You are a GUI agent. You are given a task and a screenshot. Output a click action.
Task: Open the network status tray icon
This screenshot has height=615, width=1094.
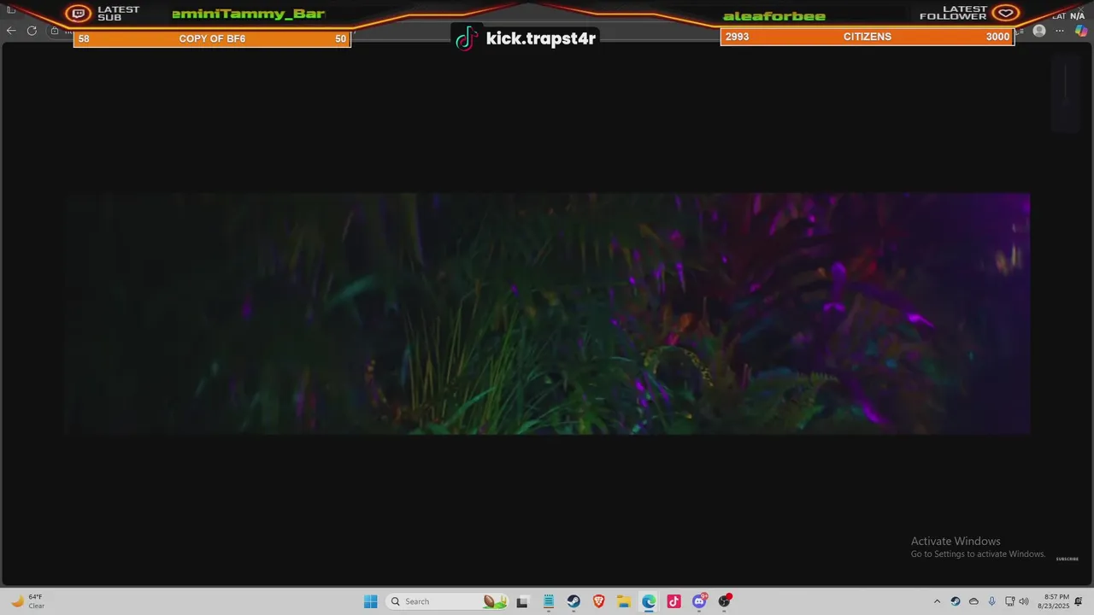click(x=1009, y=601)
